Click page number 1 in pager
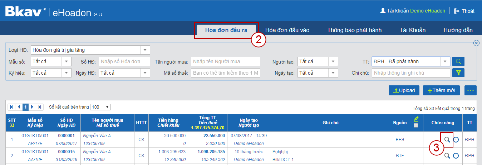 tap(26, 107)
